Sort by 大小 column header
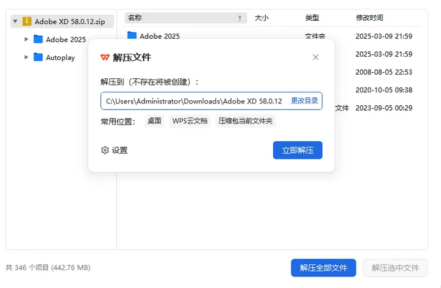Viewport: 441px width, 288px height. click(x=262, y=18)
